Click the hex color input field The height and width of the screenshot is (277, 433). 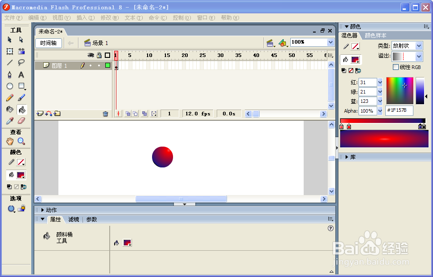pyautogui.click(x=399, y=110)
